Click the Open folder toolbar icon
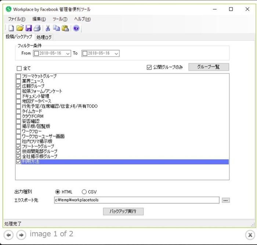 (20, 28)
